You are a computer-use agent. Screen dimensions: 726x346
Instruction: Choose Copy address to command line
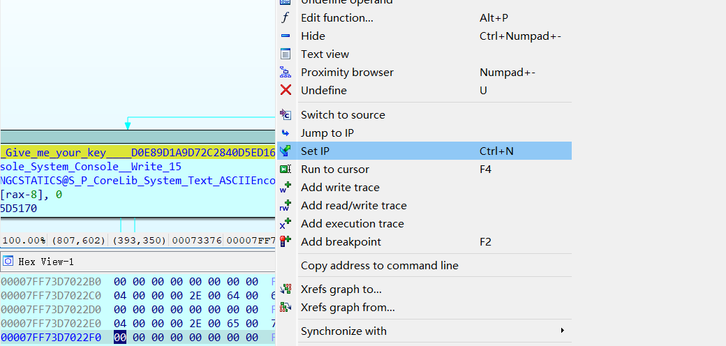click(x=379, y=266)
